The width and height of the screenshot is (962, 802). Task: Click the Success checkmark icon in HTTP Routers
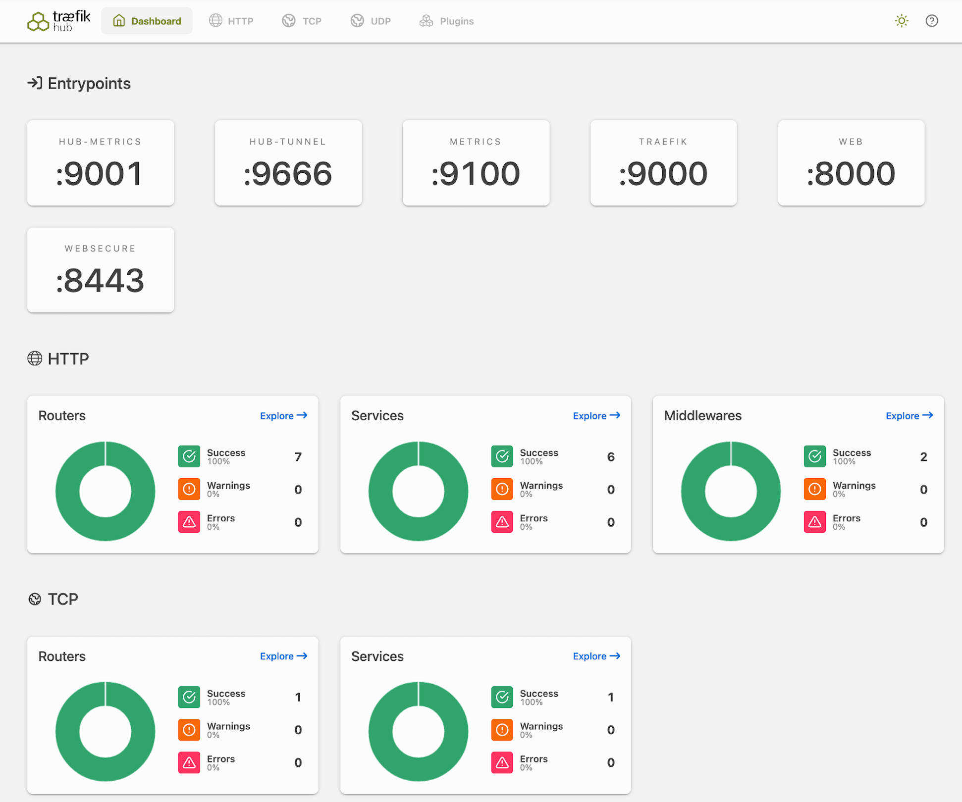[189, 456]
